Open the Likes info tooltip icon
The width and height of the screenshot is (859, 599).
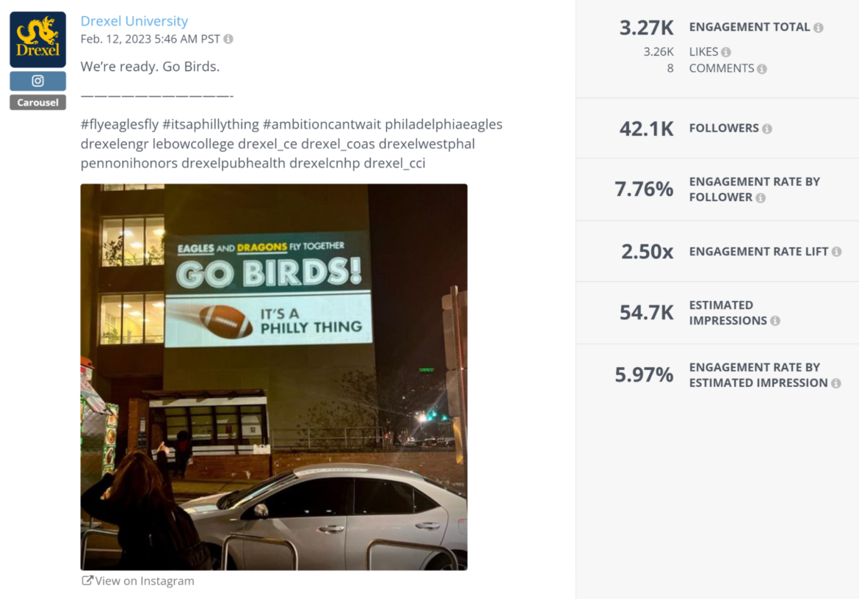pyautogui.click(x=728, y=51)
